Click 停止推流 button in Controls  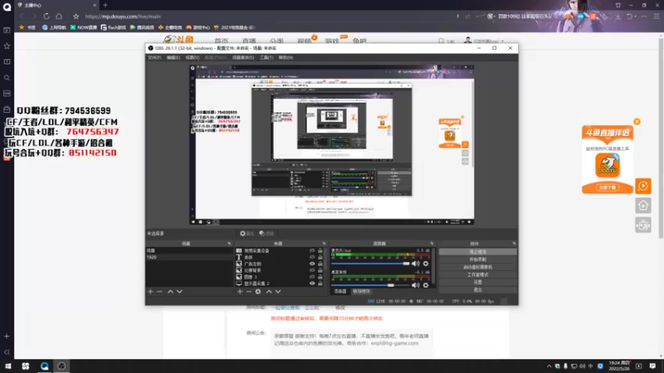pyautogui.click(x=478, y=252)
